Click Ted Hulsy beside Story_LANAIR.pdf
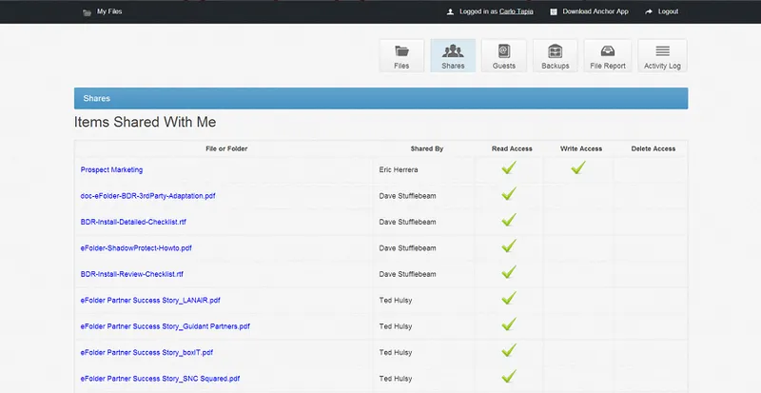Image resolution: width=761 pixels, height=393 pixels. tap(396, 300)
